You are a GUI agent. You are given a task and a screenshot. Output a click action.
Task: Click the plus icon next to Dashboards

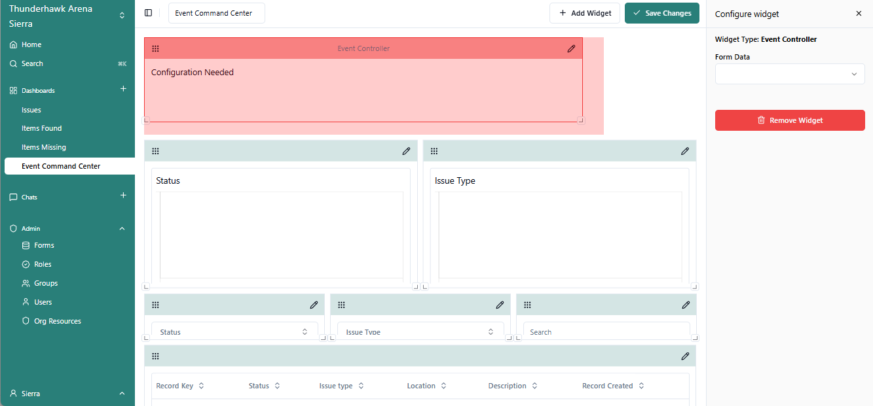(123, 89)
